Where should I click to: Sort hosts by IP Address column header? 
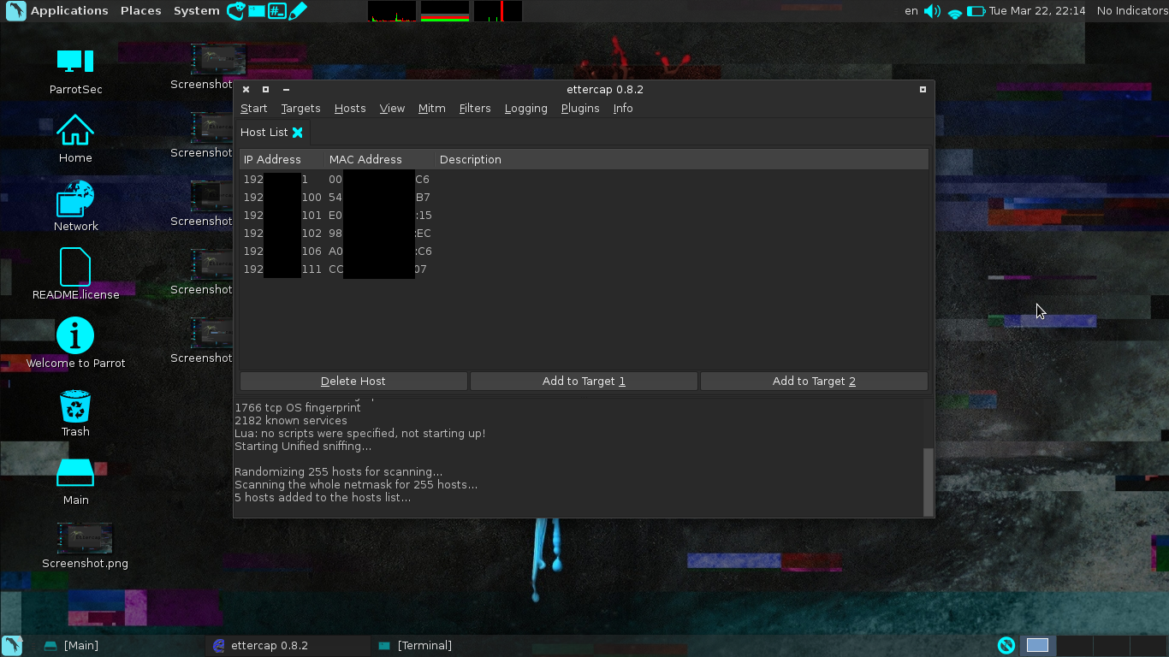282,160
